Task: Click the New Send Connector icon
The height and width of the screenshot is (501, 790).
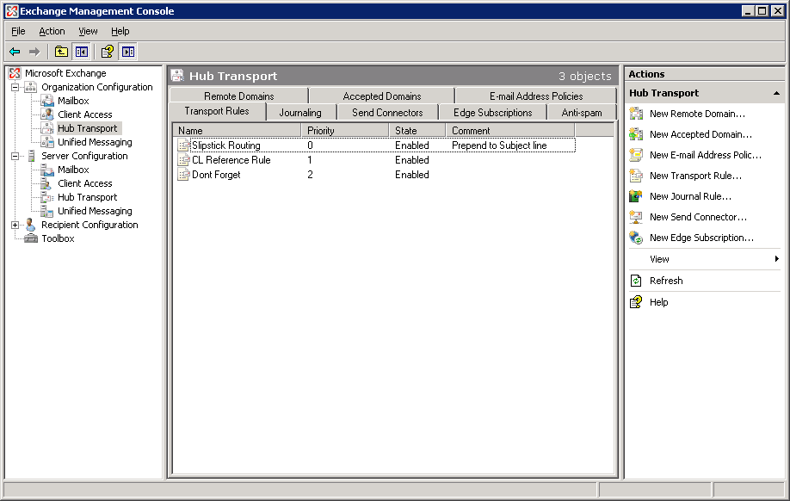Action: 636,217
